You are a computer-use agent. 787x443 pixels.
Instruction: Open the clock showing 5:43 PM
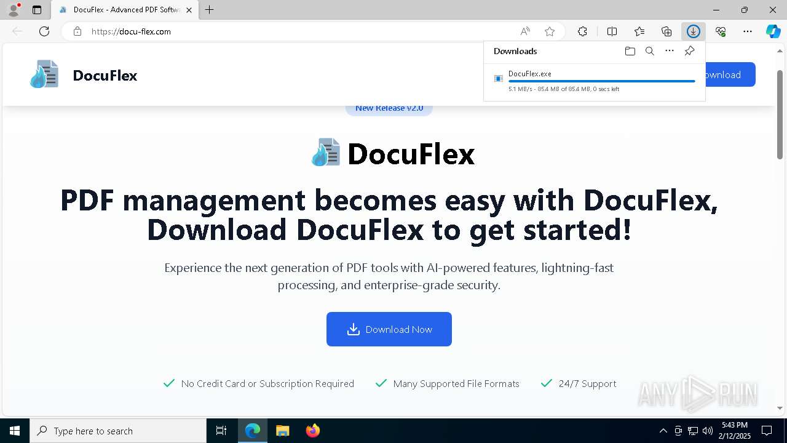pyautogui.click(x=735, y=431)
